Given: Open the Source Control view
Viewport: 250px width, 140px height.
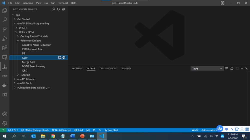Looking at the screenshot, I should 5,29.
